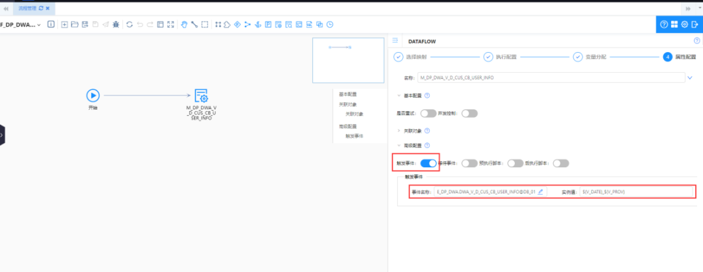Click the info icon beside the flow name

(x=51, y=25)
